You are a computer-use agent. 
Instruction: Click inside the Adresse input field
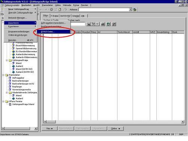(104, 9)
